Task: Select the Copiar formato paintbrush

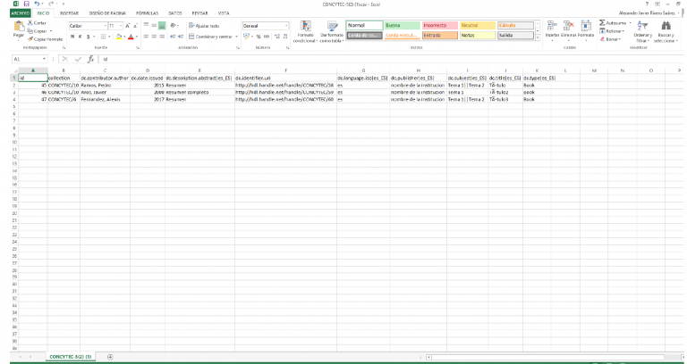Action: [x=32, y=39]
